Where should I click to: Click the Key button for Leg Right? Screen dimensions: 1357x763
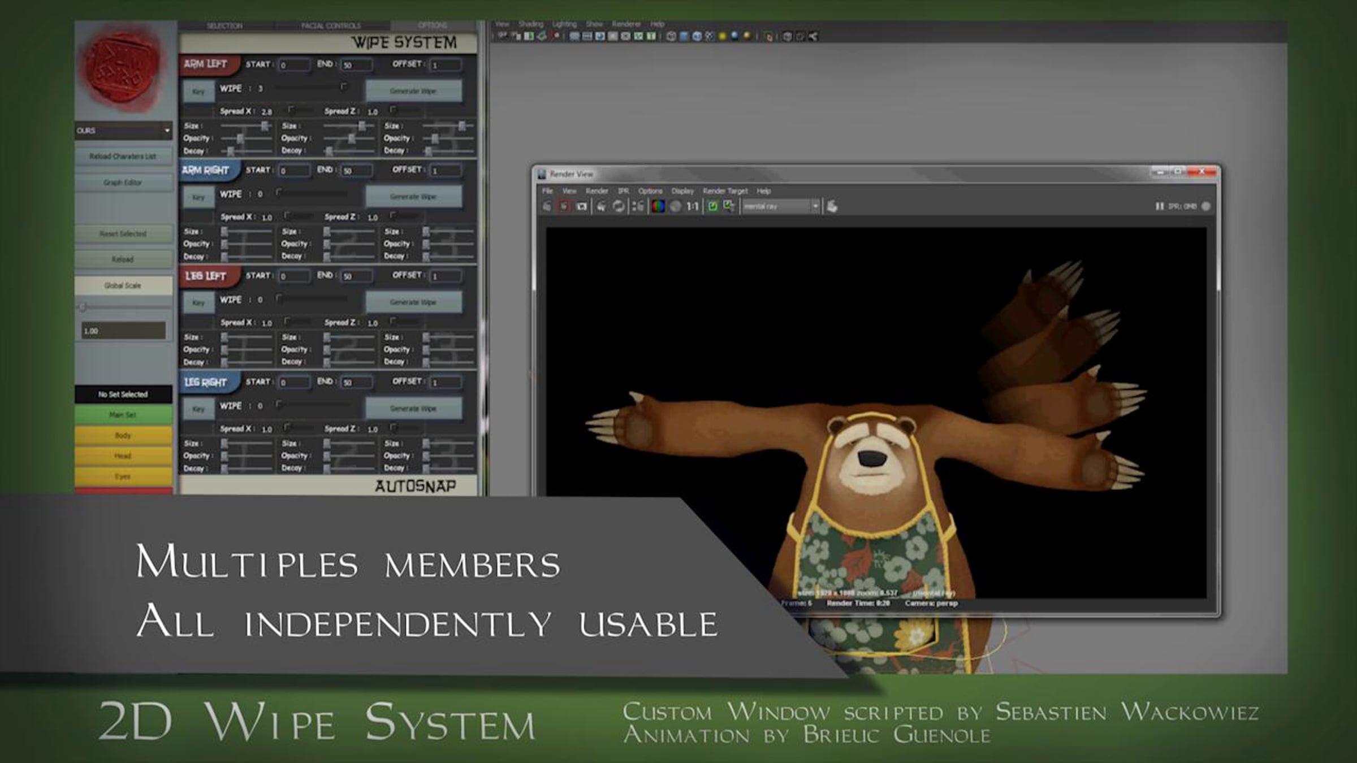click(x=198, y=409)
